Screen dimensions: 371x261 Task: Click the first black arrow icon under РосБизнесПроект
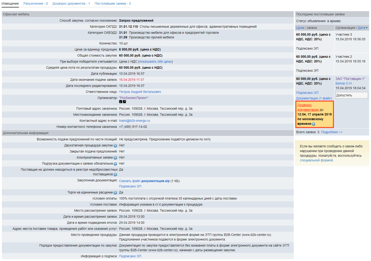point(121,102)
